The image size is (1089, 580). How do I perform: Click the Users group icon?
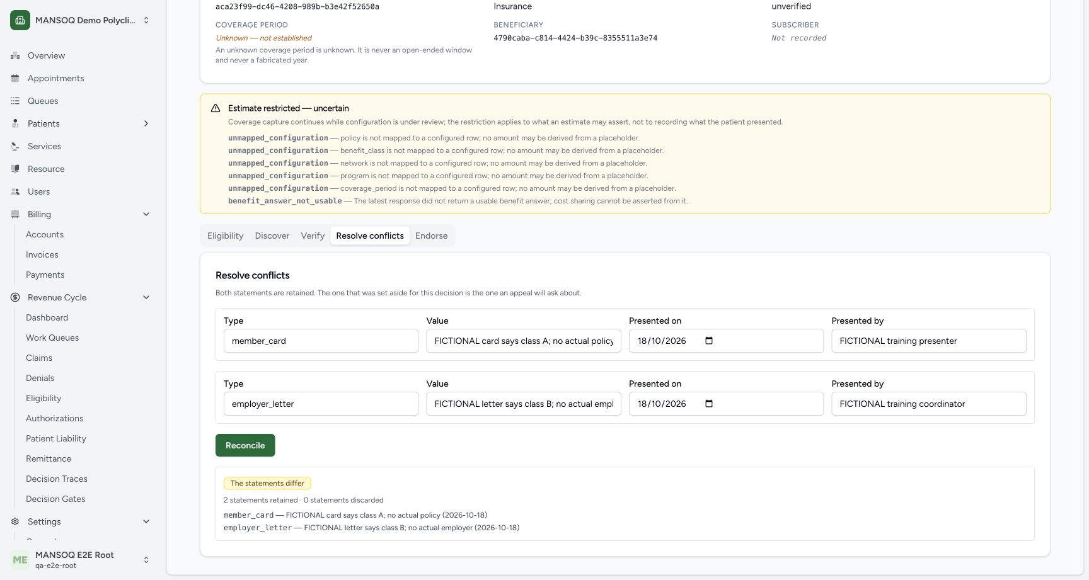15,191
